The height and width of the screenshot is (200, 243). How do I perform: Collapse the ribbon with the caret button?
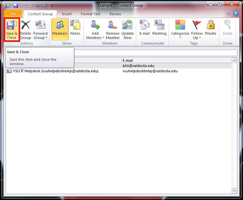click(x=229, y=14)
